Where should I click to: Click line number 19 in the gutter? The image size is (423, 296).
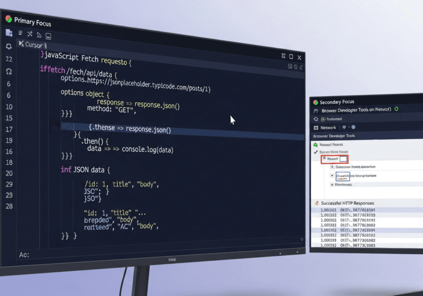pyautogui.click(x=9, y=140)
